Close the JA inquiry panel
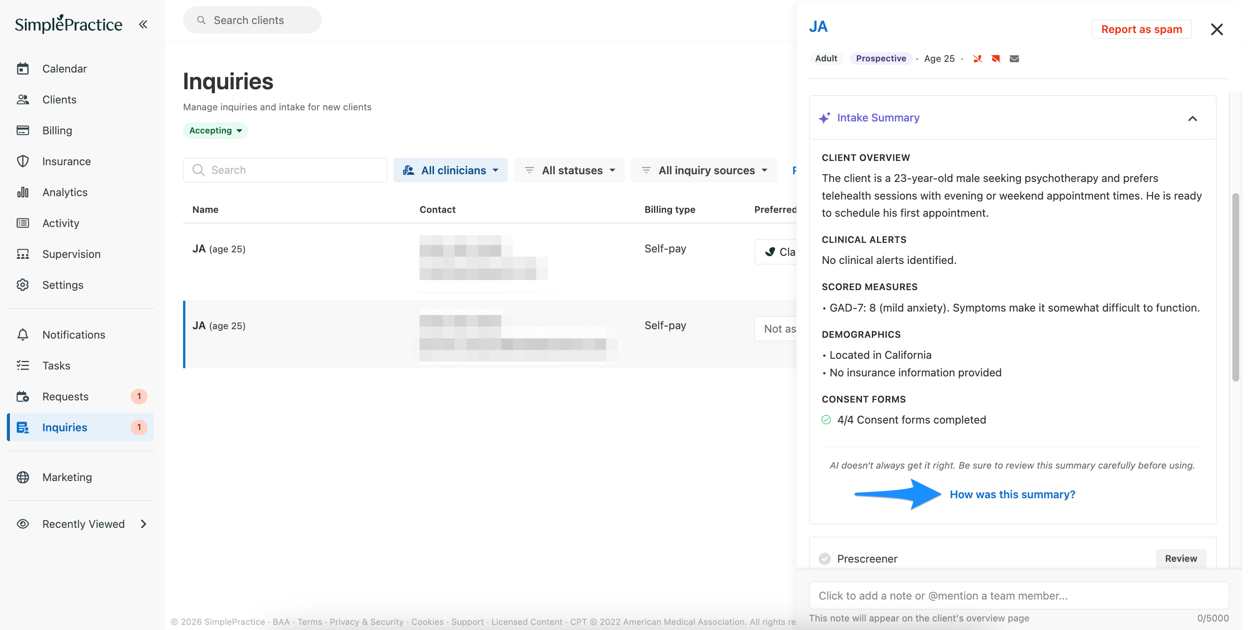Viewport: 1259px width, 630px height. (x=1216, y=29)
